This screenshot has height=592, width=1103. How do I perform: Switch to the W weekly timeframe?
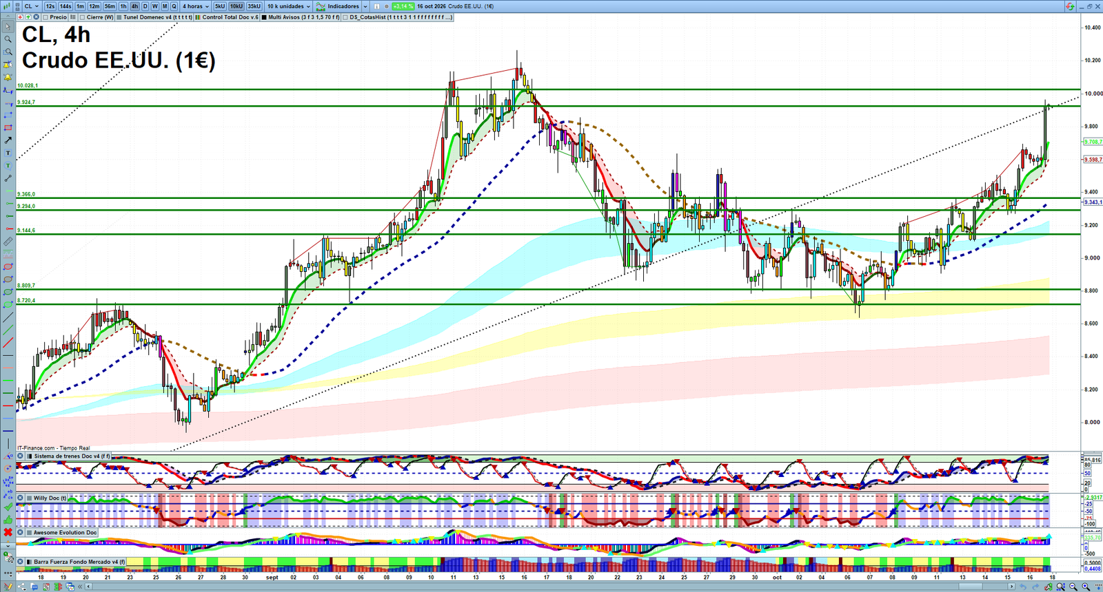coord(154,6)
